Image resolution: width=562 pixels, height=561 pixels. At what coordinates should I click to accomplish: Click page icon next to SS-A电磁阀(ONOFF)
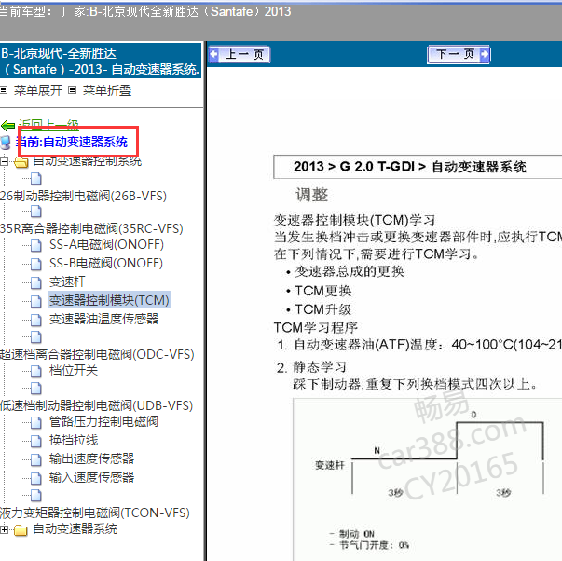tap(35, 245)
